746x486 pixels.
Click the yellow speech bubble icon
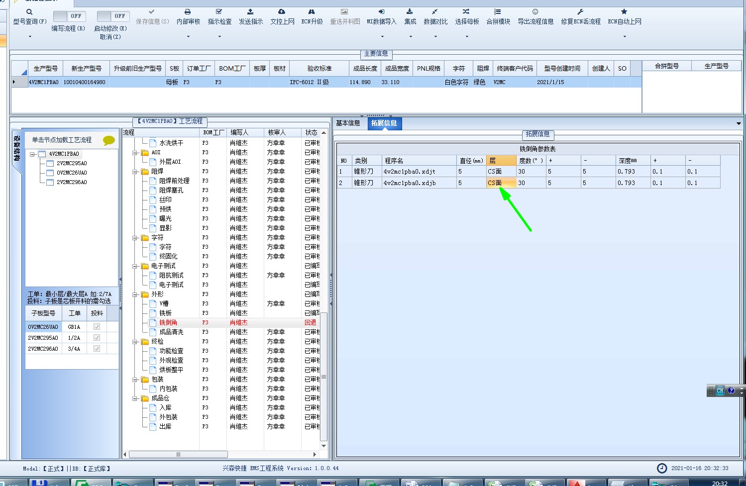108,141
